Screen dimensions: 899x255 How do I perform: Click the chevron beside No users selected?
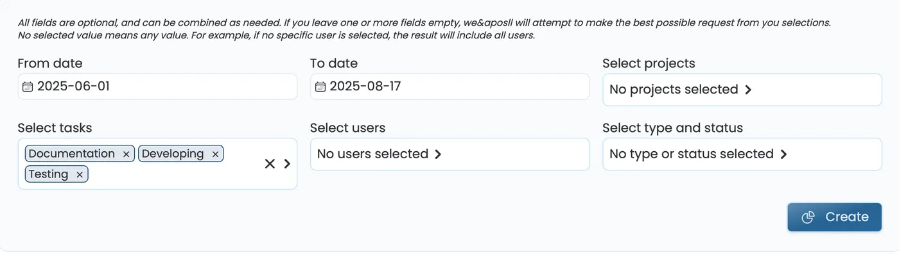pos(438,154)
